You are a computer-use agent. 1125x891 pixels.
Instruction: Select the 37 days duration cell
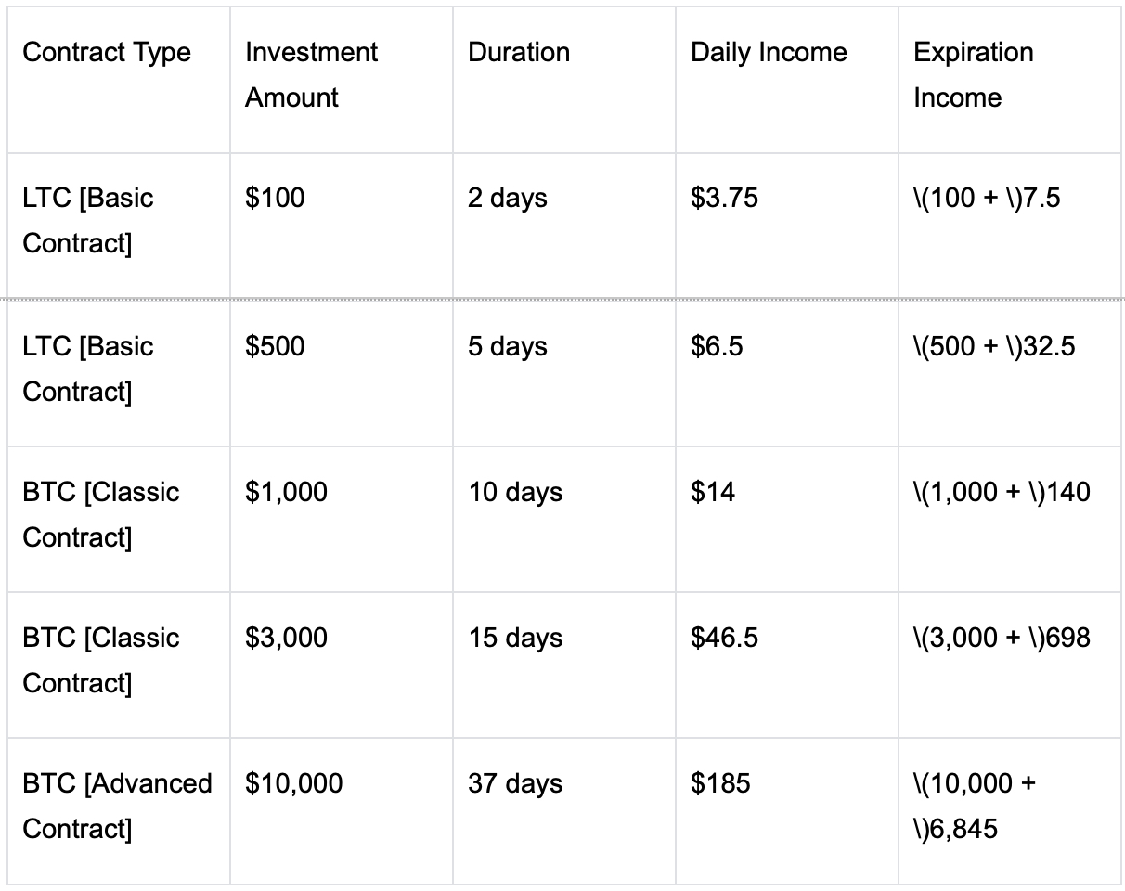click(x=515, y=783)
